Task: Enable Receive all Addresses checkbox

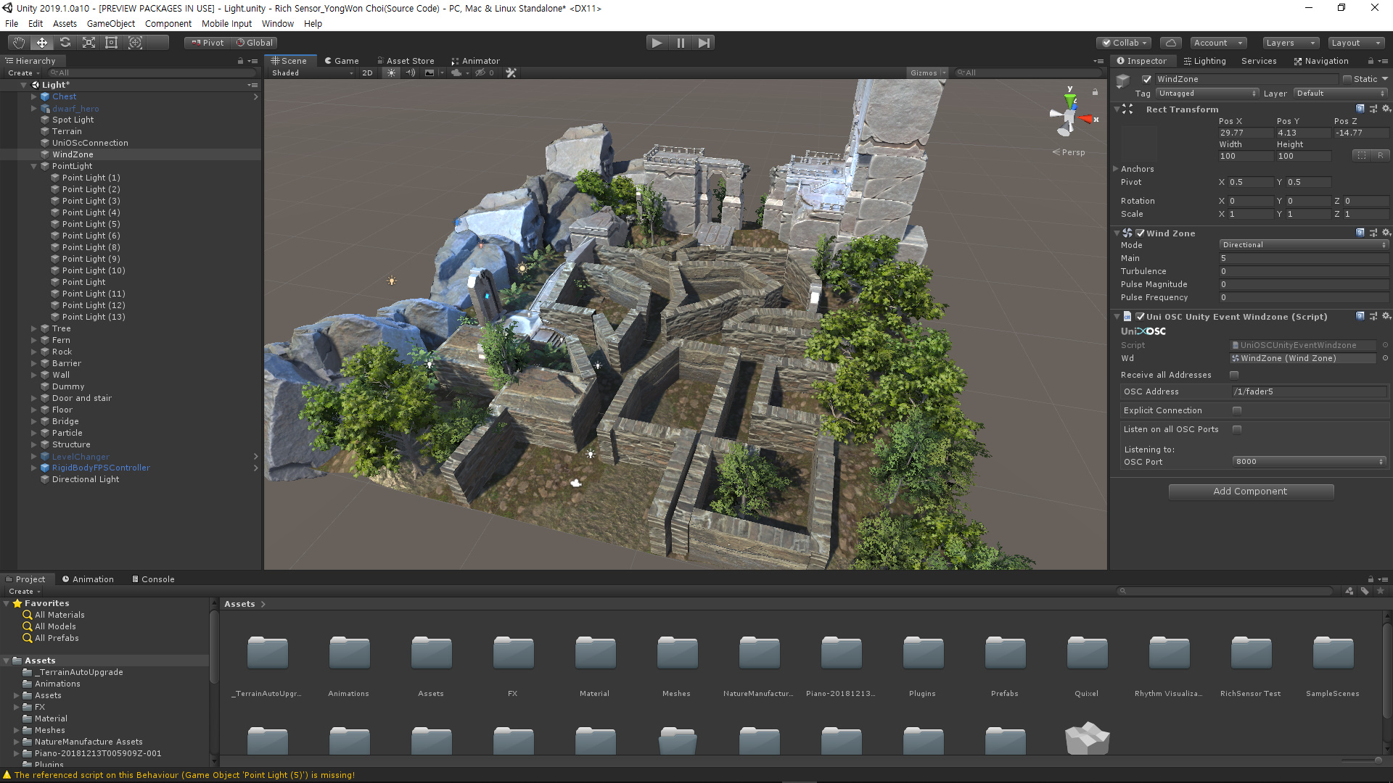Action: point(1234,375)
